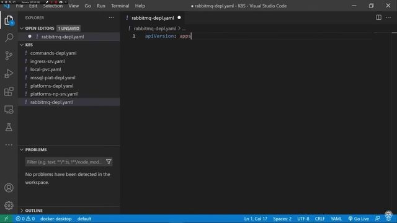Change indentation via Spaces: 2

click(282, 219)
